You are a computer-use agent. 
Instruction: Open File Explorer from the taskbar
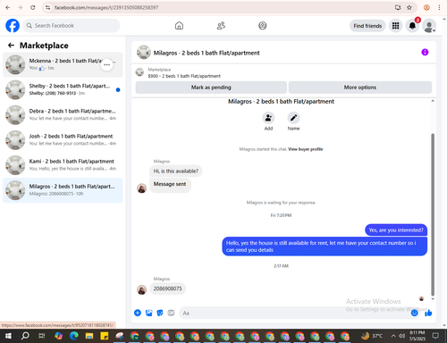point(89,336)
